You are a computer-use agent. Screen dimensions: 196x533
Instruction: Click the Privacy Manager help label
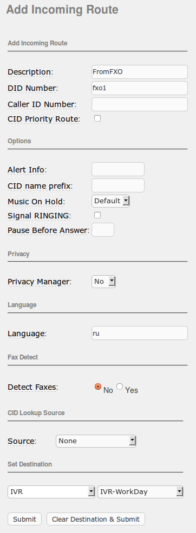coord(40,282)
